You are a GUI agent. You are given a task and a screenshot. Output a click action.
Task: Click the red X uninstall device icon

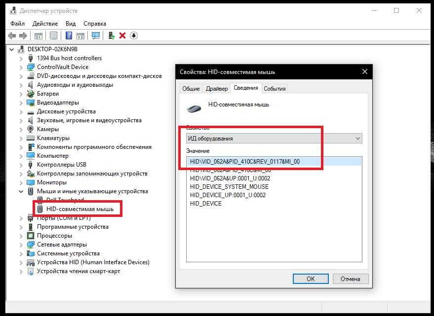(x=122, y=35)
